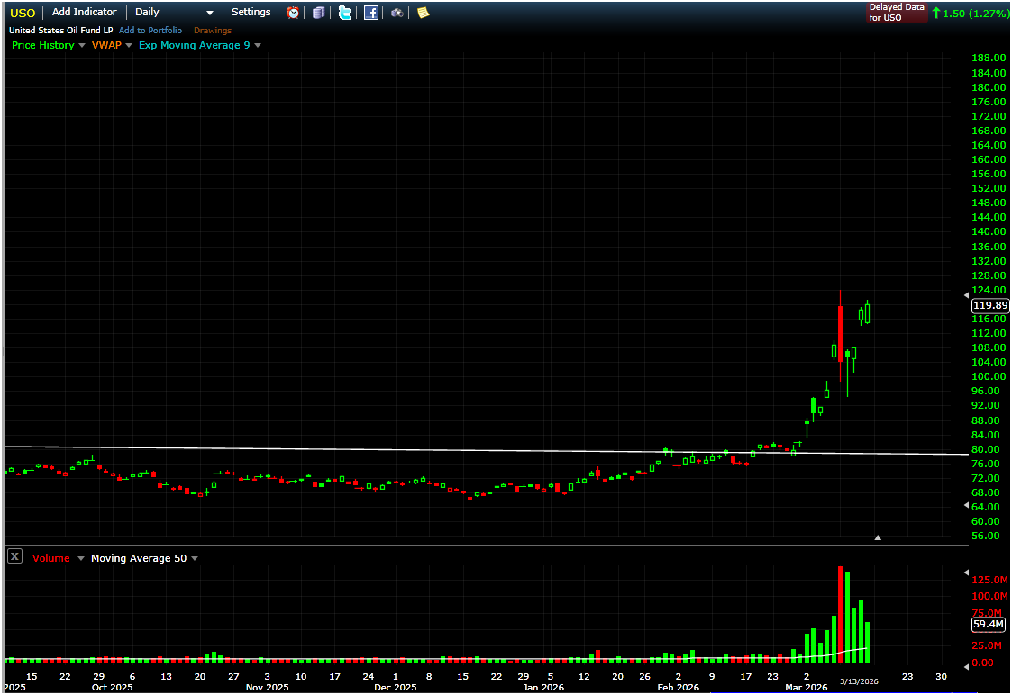Click the Feb 2026 month label
This screenshot has width=1012, height=695.
click(679, 687)
